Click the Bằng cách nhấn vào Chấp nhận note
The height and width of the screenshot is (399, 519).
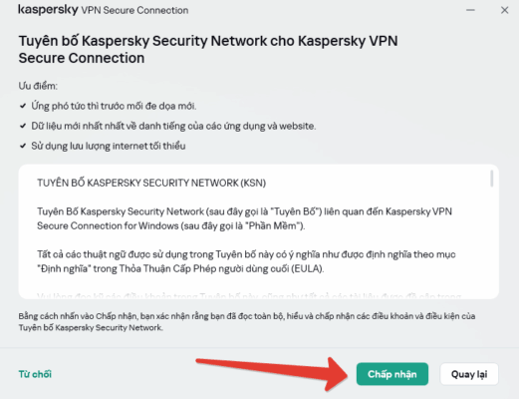[247, 321]
